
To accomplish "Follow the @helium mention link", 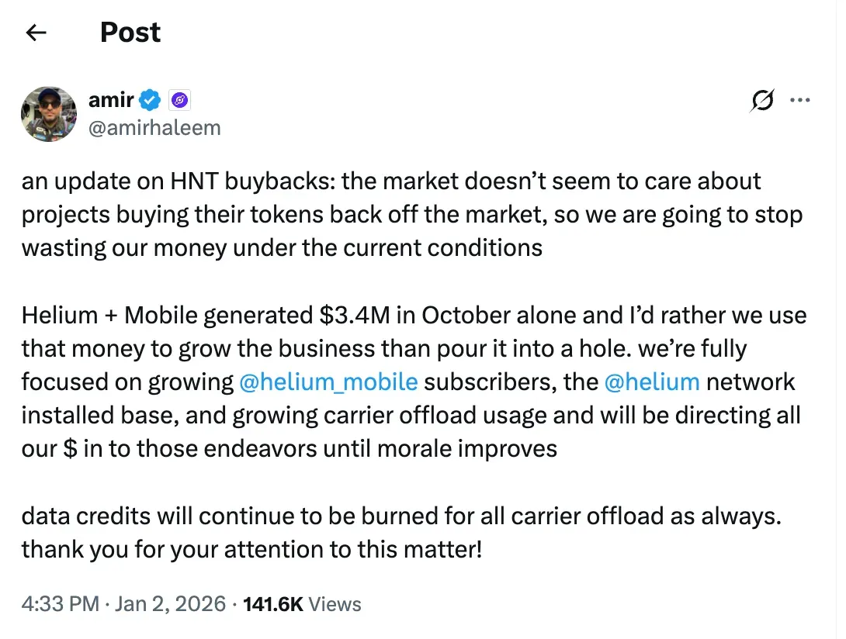I will pos(652,382).
